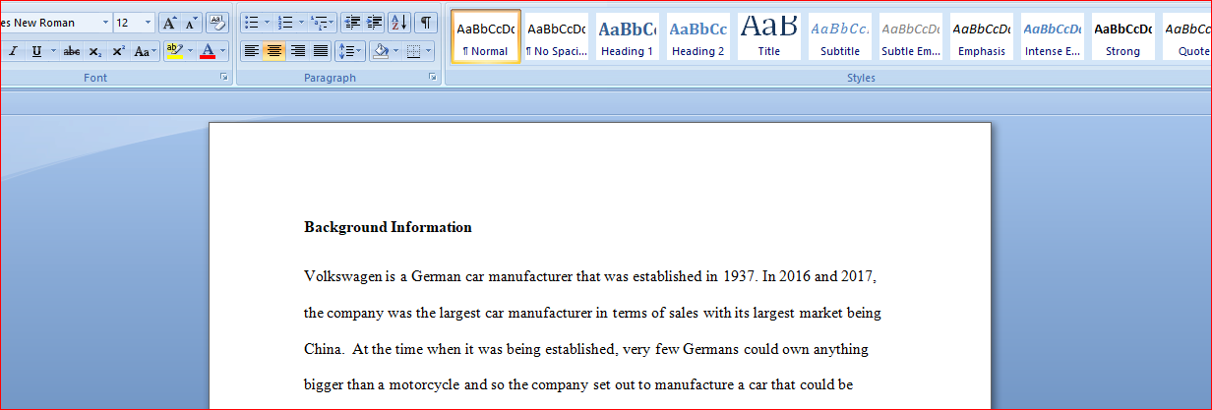Apply the Title style
Viewport: 1212px width, 410px height.
[x=769, y=36]
